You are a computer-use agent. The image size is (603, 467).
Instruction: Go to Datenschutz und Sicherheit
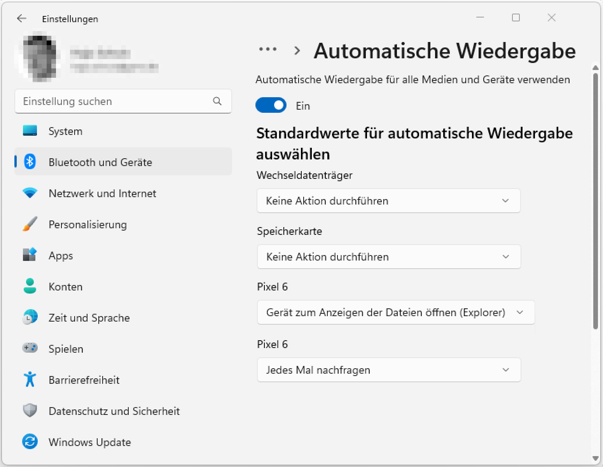tap(114, 411)
